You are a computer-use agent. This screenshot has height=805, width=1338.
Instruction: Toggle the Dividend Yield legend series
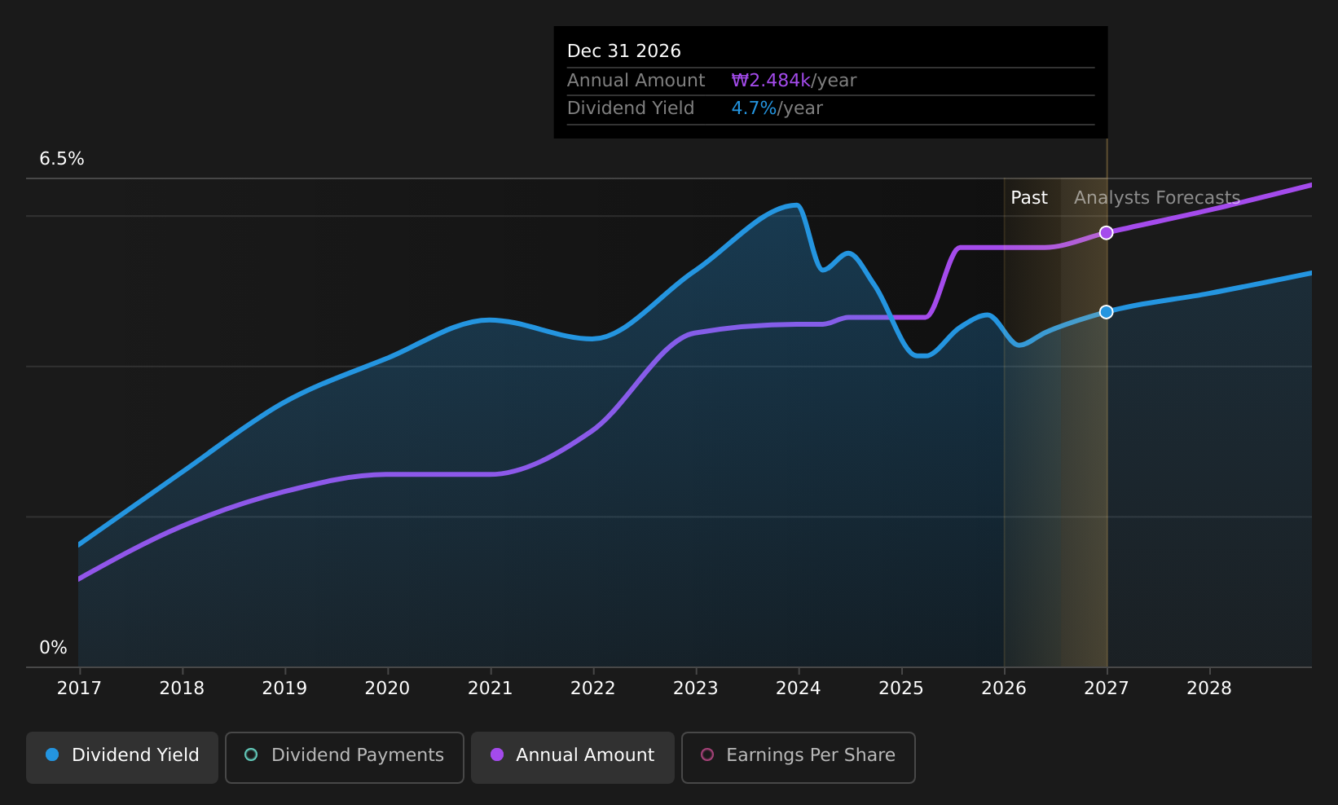coord(122,757)
